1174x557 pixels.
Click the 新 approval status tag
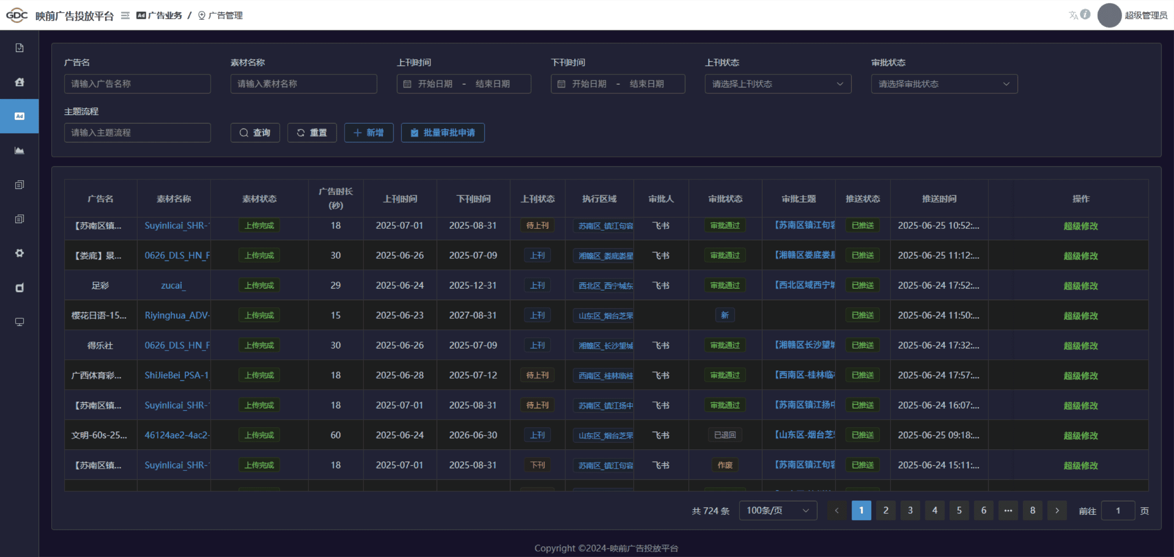[x=725, y=315]
